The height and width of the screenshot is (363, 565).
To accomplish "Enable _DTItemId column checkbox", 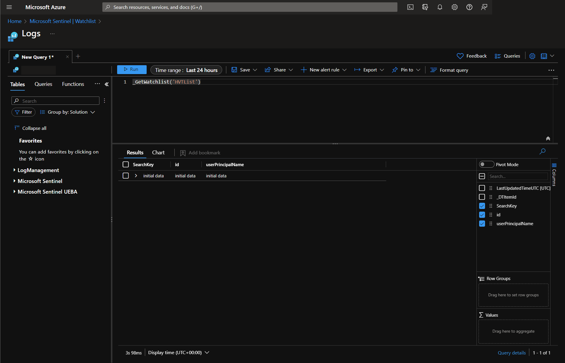I will point(482,197).
